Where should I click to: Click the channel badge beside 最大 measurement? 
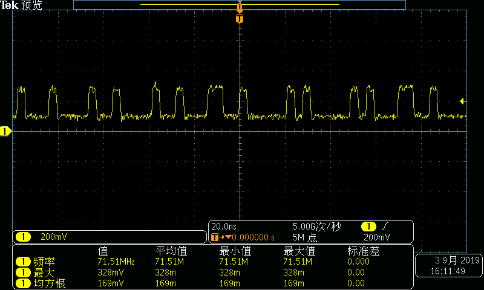[23, 272]
